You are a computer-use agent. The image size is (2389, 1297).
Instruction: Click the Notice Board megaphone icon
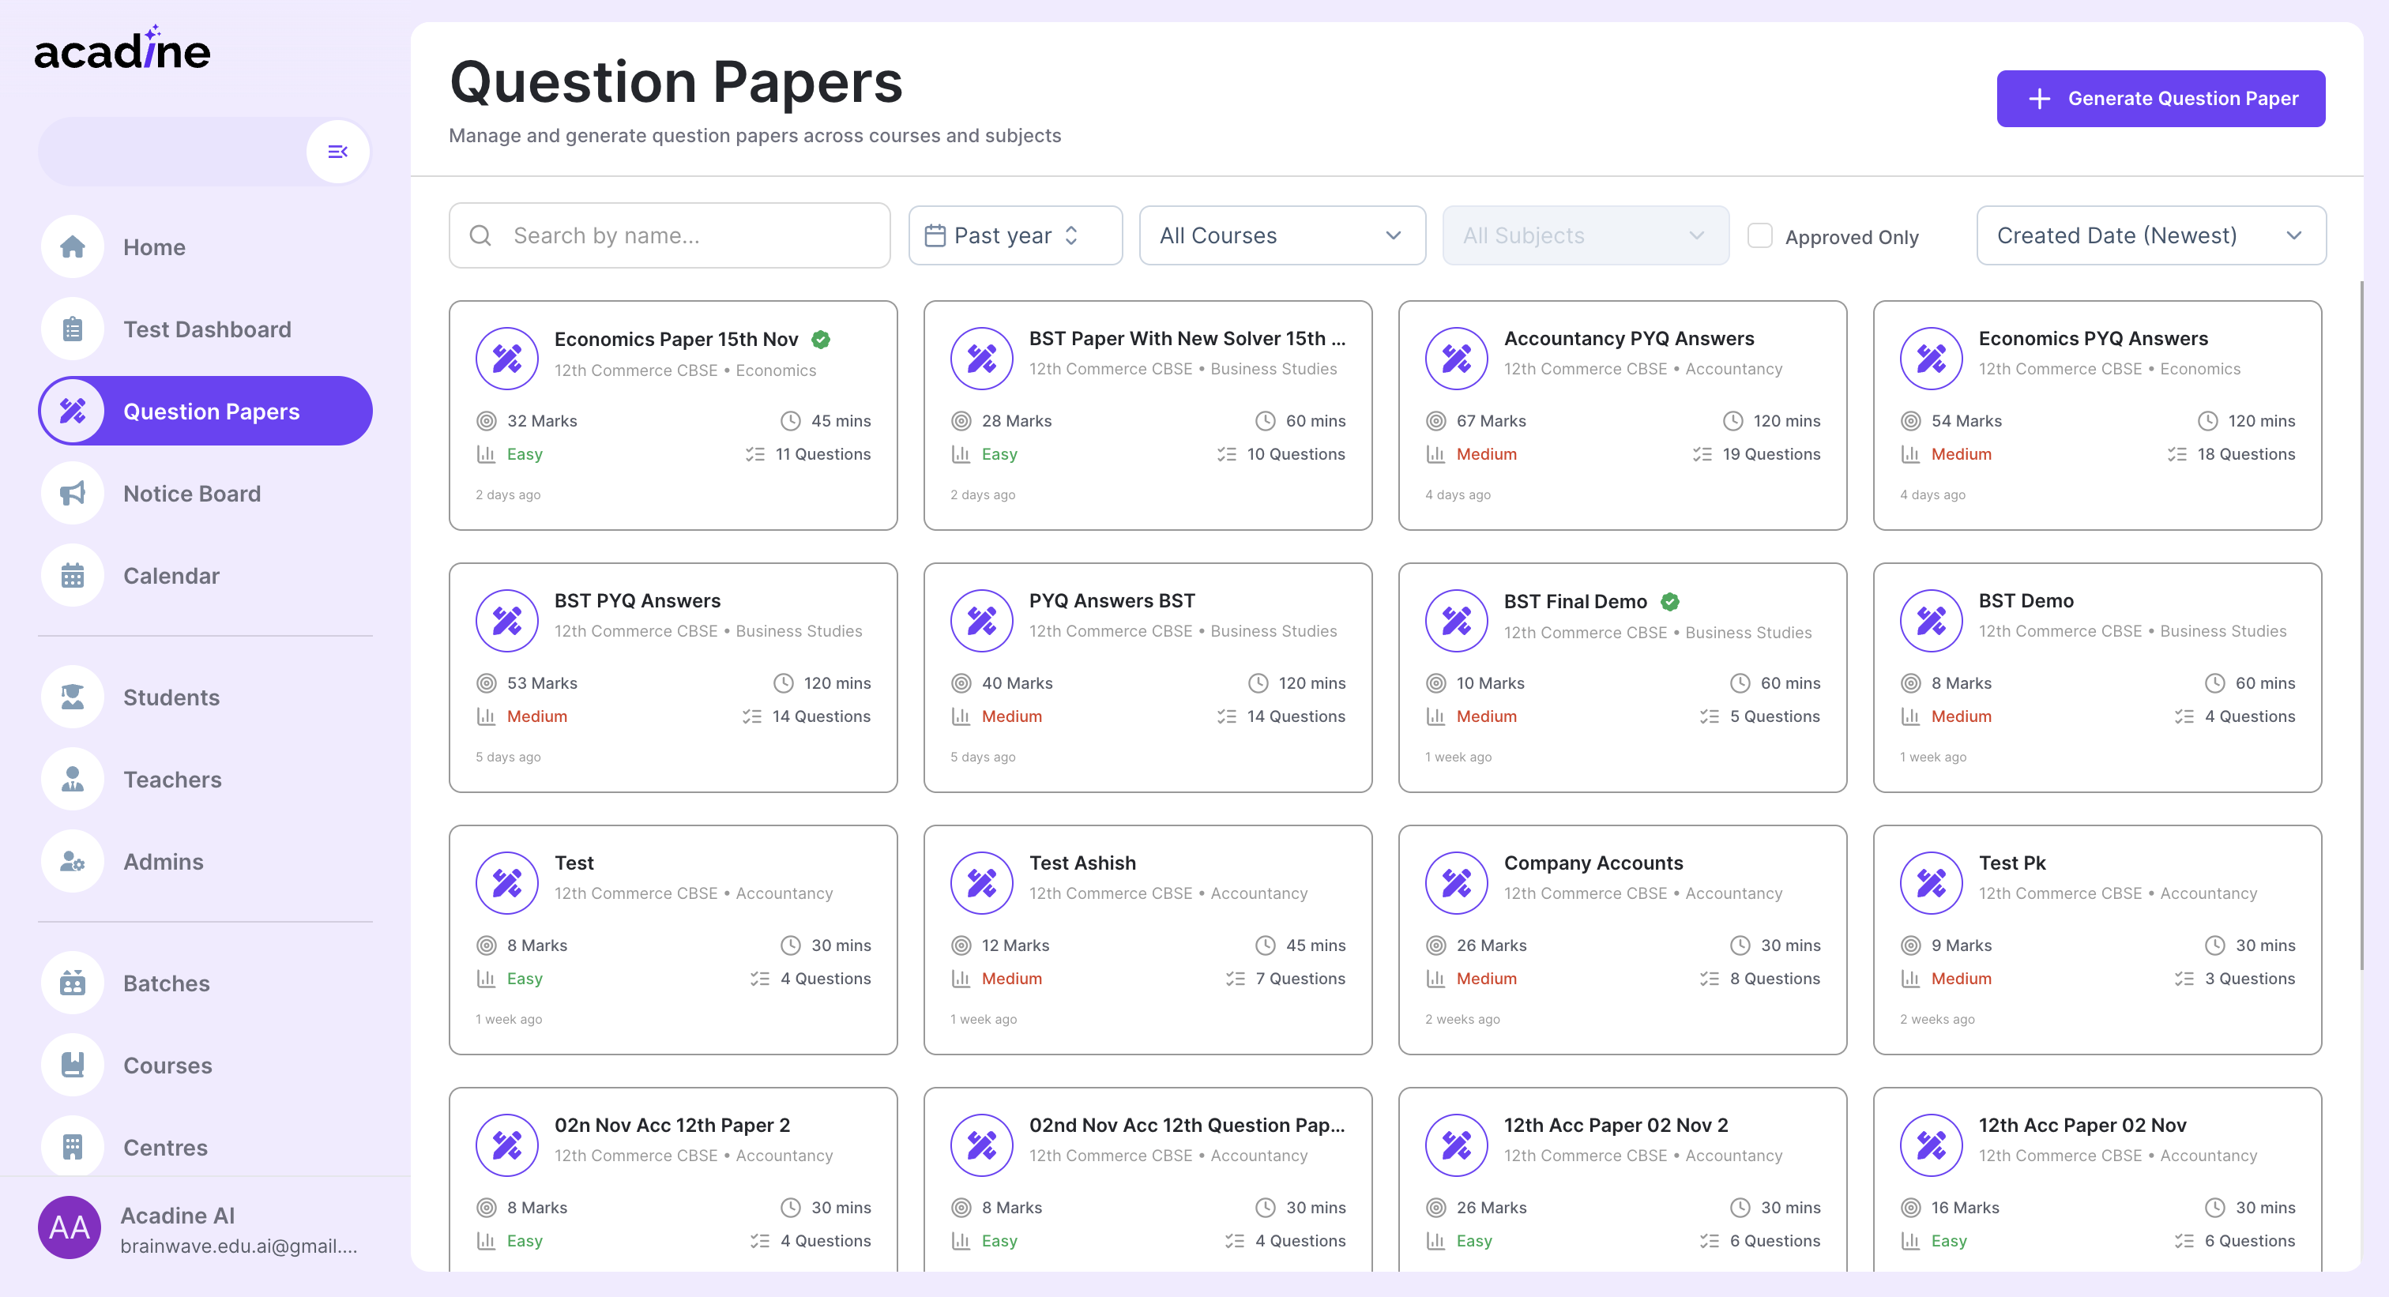click(x=73, y=493)
